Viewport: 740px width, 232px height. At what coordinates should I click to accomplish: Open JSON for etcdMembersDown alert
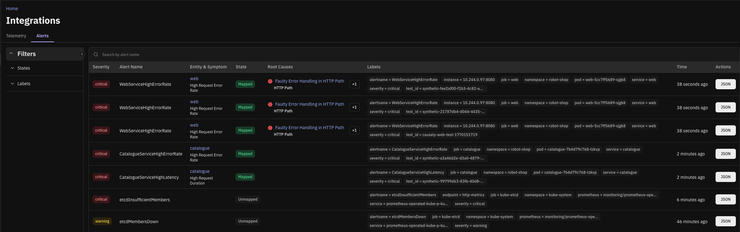pyautogui.click(x=725, y=221)
